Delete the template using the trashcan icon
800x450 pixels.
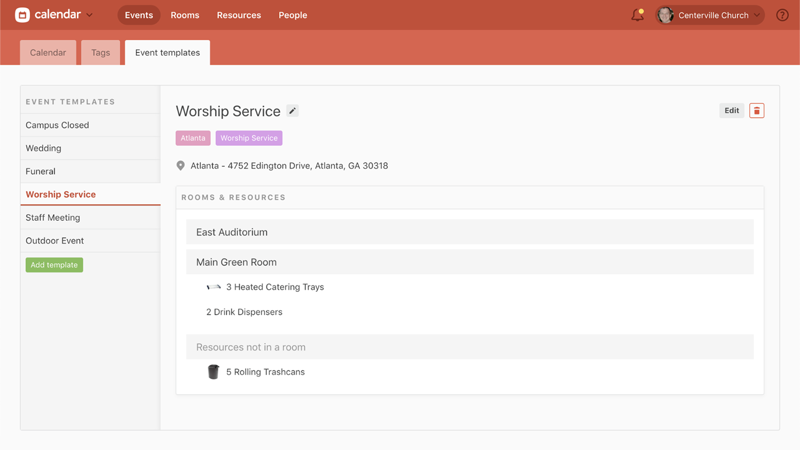point(757,110)
